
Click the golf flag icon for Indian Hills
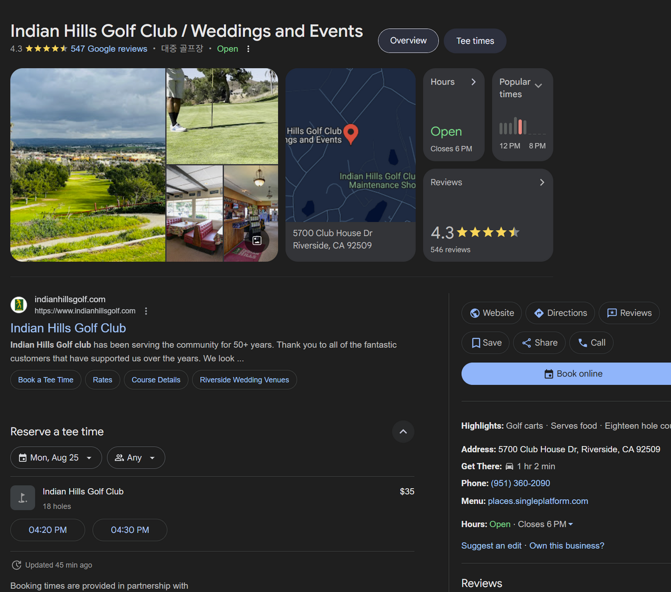point(23,498)
